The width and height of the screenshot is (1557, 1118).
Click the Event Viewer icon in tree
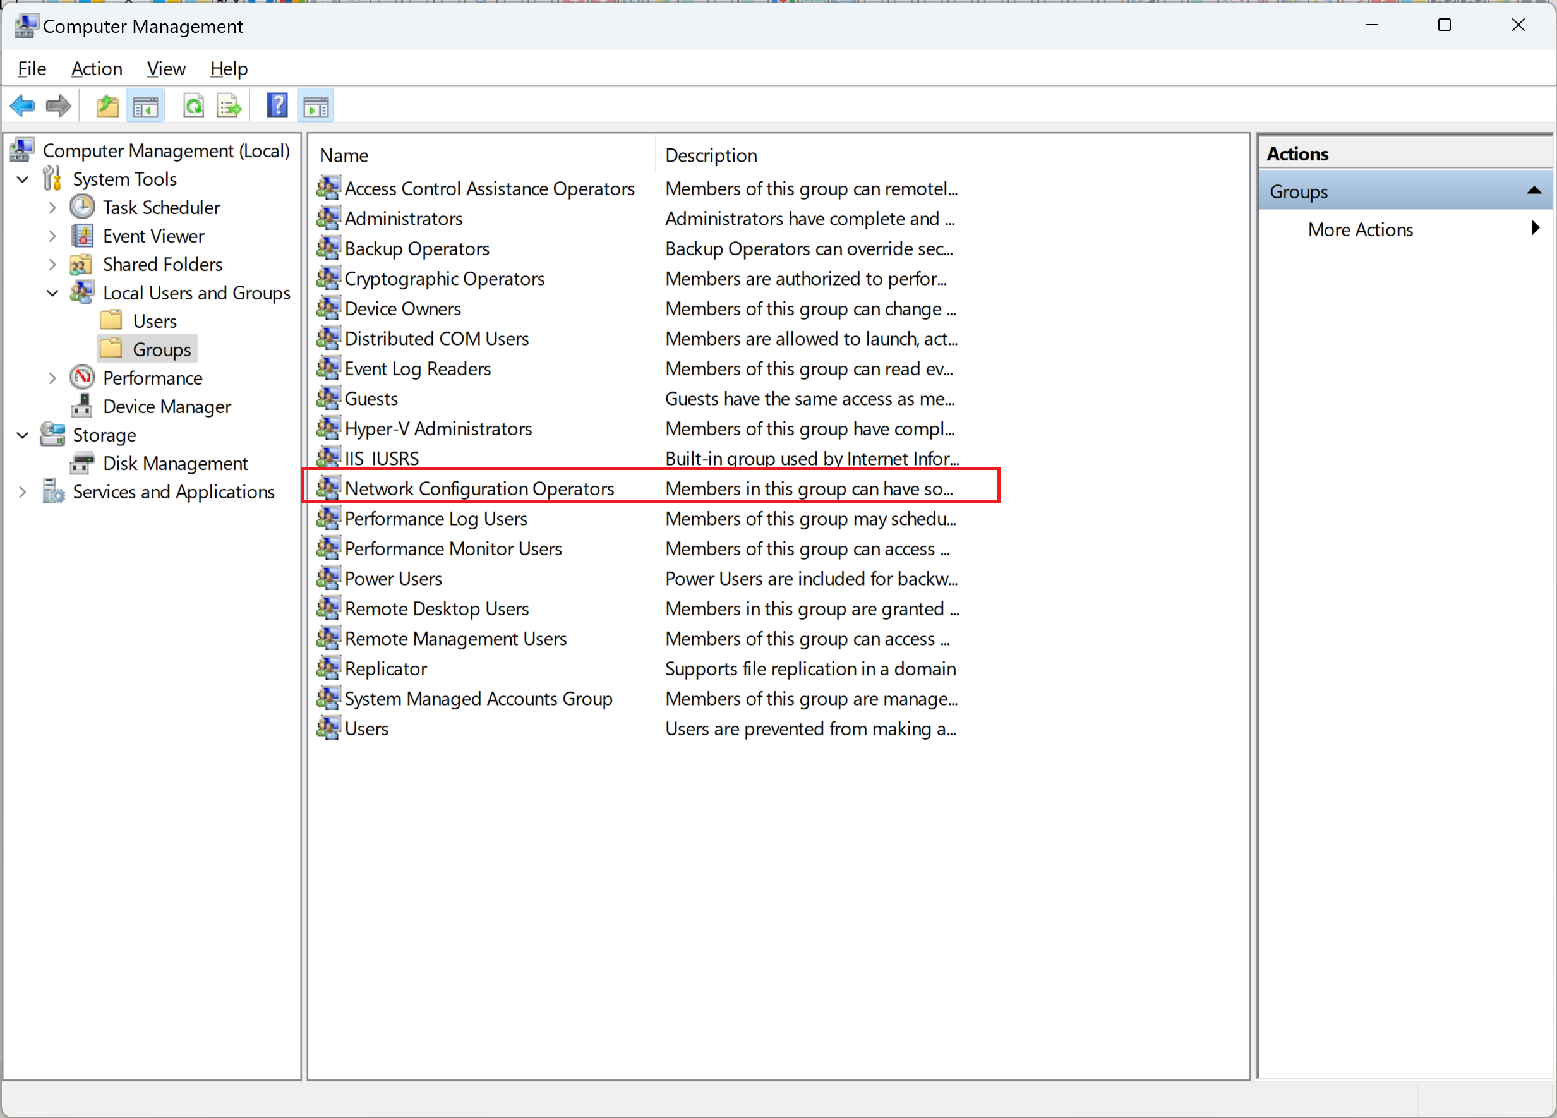(x=82, y=236)
